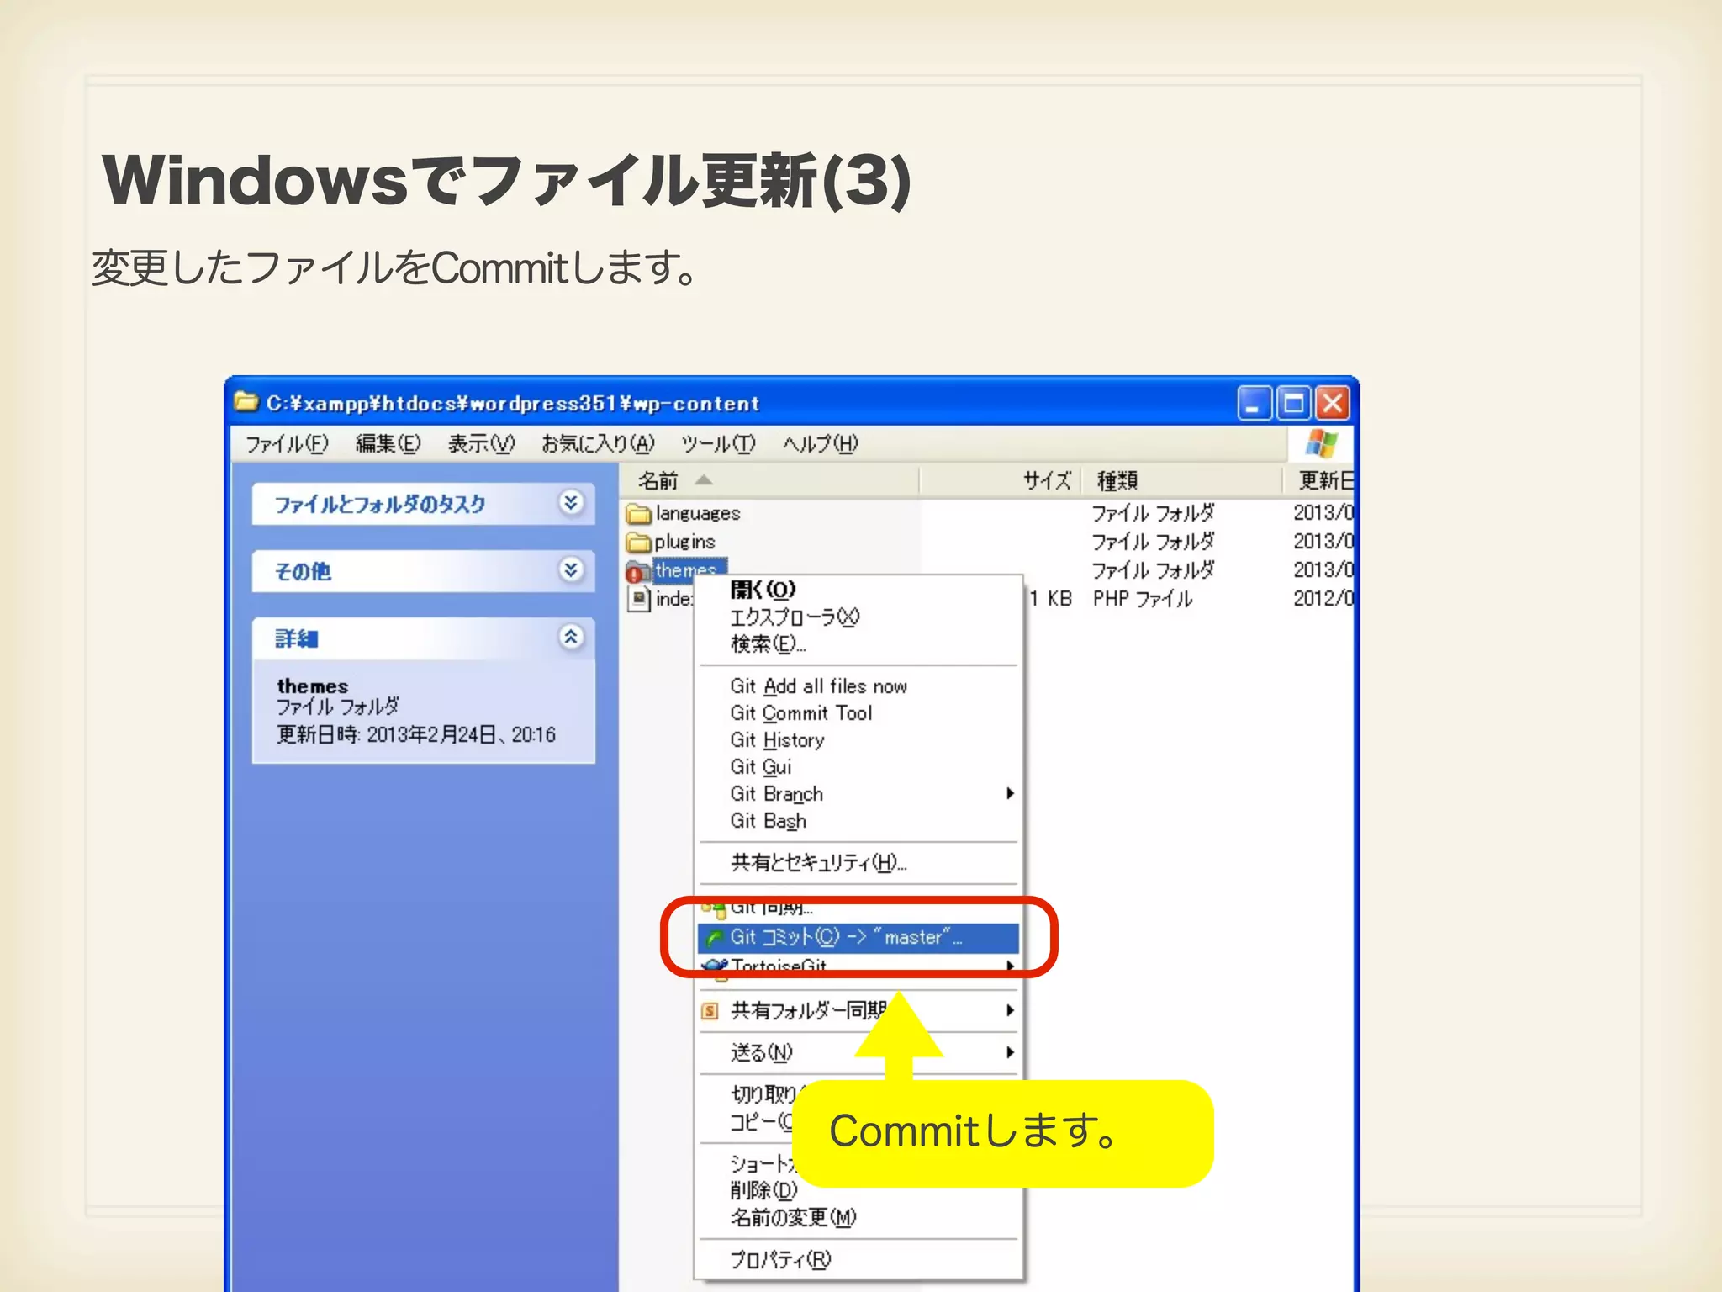
Task: Collapse the 詳細 panel
Action: [571, 638]
